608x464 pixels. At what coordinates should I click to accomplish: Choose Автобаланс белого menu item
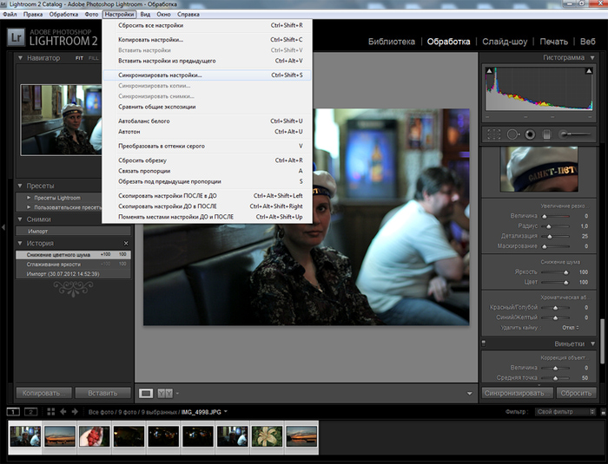pos(207,121)
